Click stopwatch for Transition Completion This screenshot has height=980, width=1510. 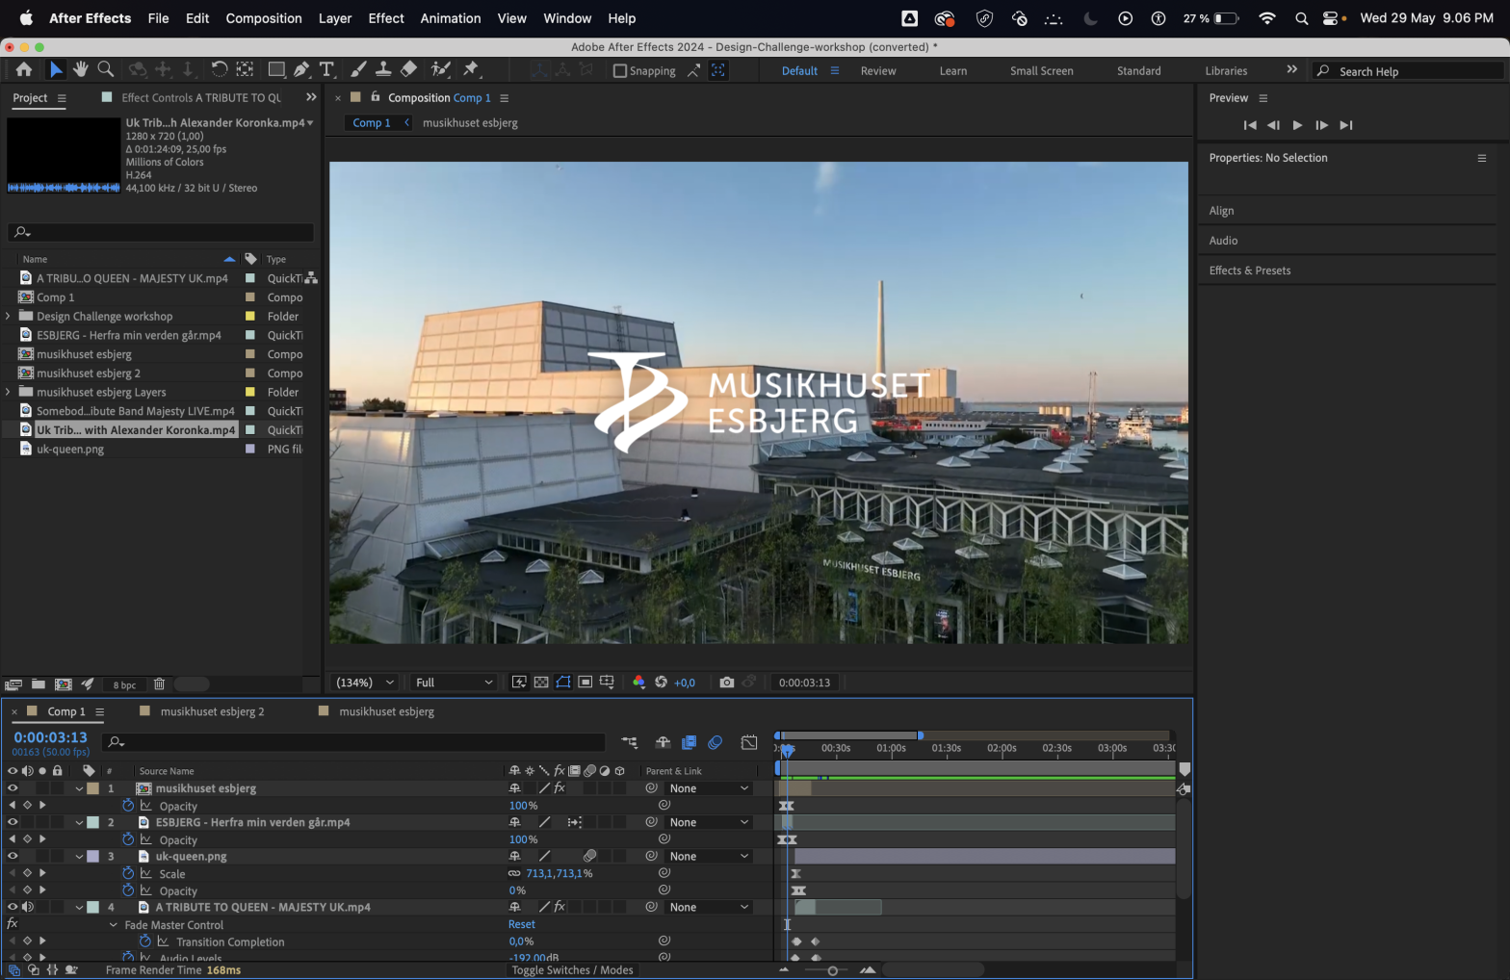(145, 941)
